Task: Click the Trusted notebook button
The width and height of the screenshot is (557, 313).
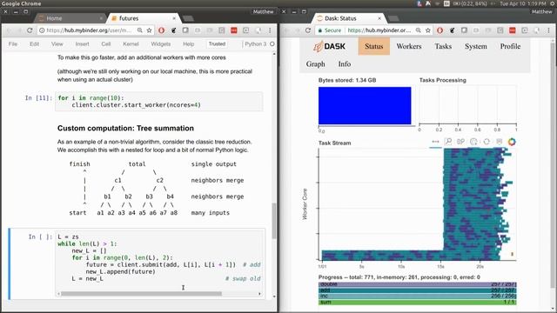Action: pos(217,44)
